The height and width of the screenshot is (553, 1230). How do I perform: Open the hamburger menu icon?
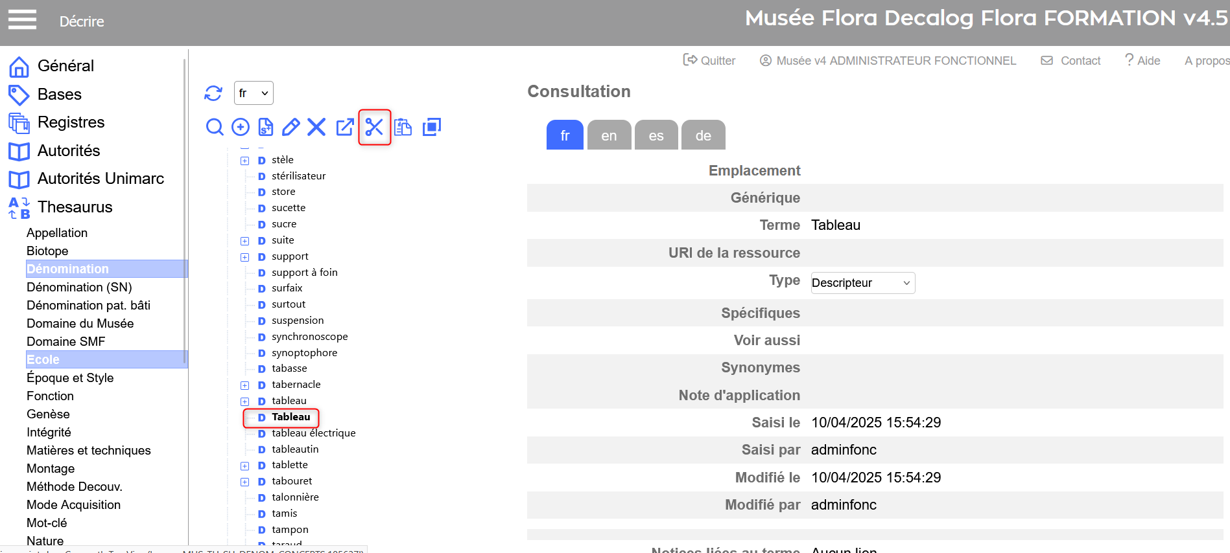point(22,20)
